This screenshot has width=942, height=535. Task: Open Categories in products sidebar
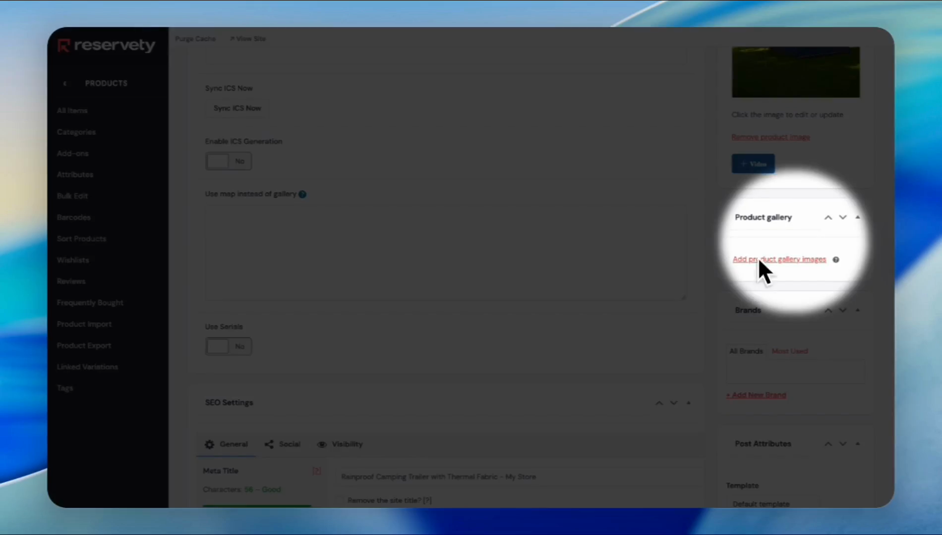[76, 132]
